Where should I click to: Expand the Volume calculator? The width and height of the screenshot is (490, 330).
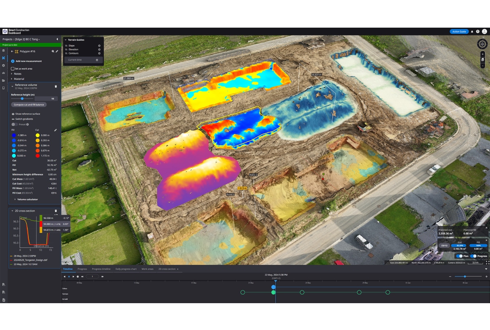15,199
